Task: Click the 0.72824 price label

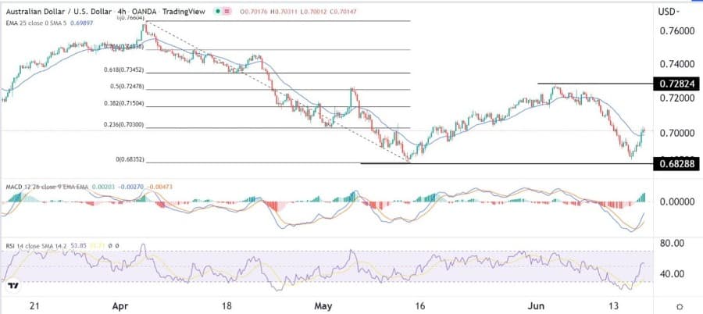Action: (676, 84)
